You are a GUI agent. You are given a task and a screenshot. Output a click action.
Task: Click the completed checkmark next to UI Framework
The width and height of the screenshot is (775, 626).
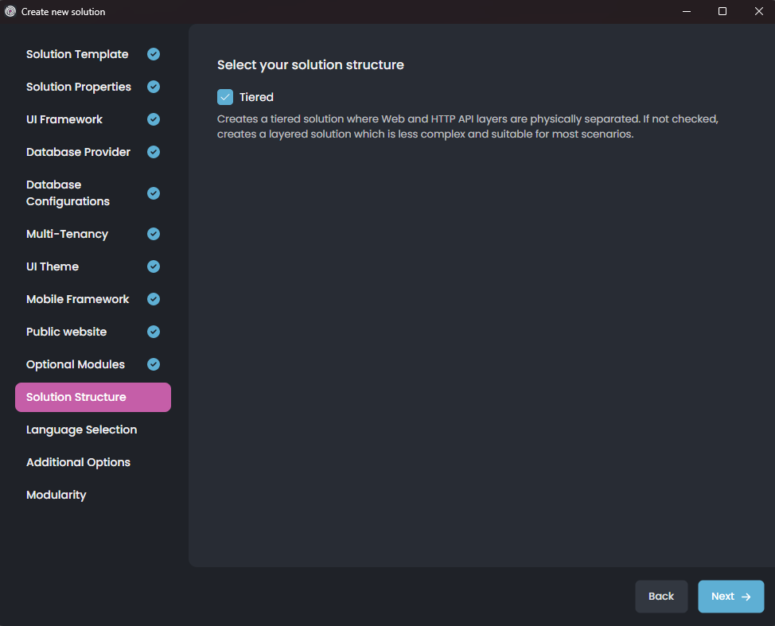154,119
